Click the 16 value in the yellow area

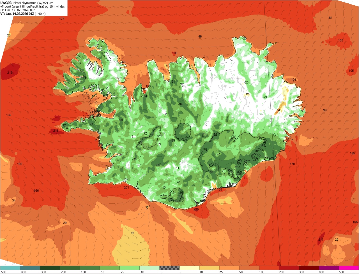pyautogui.click(x=132, y=233)
